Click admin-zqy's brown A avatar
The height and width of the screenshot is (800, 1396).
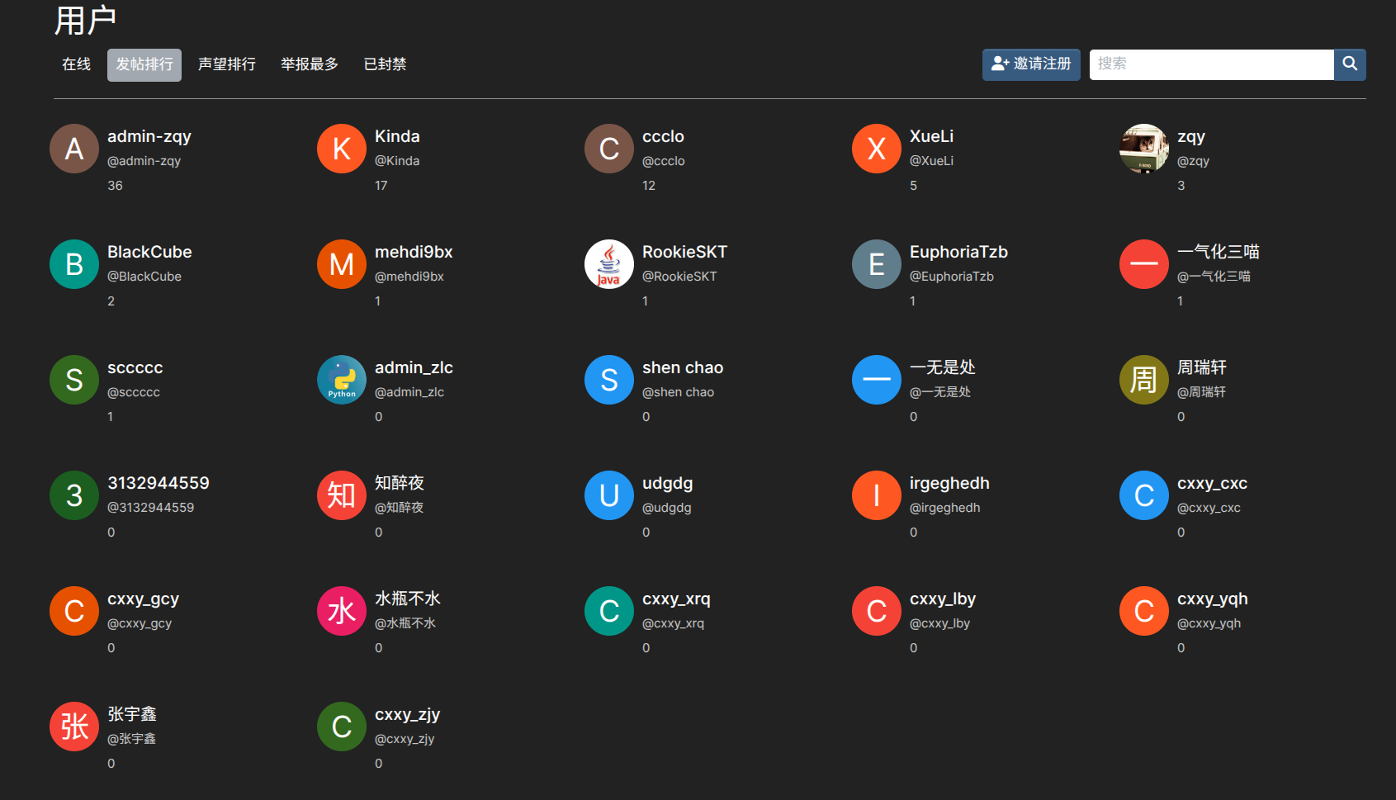pyautogui.click(x=74, y=149)
